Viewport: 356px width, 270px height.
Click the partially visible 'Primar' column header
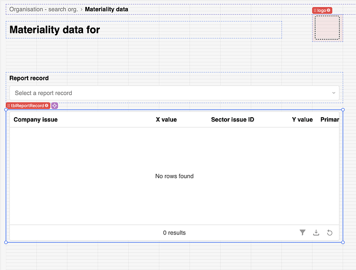pos(330,119)
